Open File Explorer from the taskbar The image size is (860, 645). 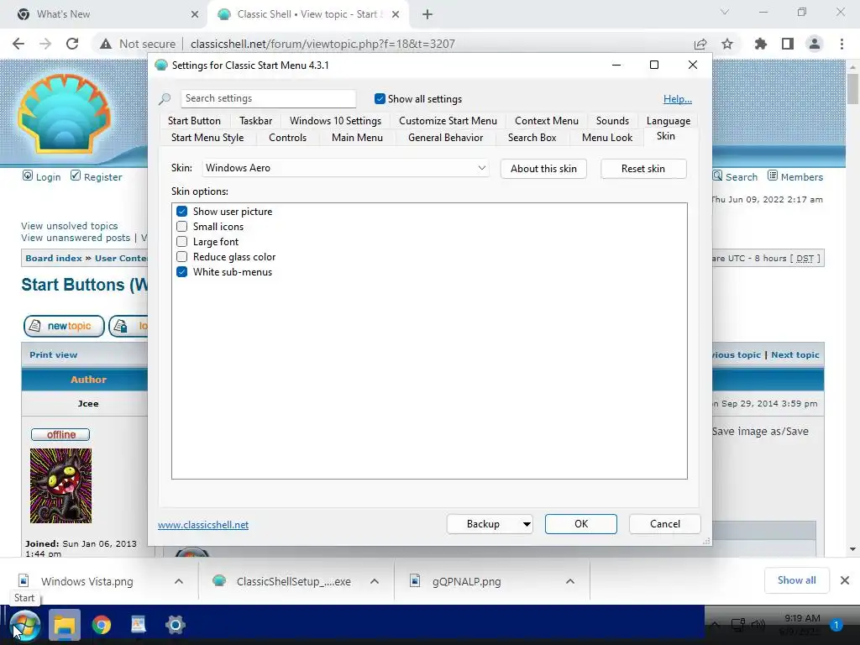65,625
